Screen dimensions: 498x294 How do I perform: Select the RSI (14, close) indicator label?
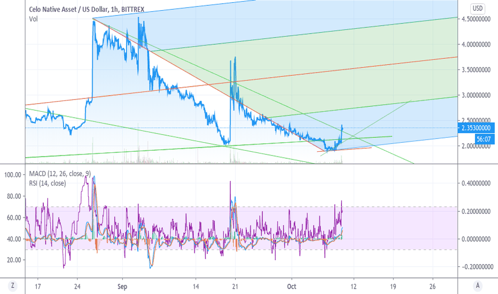point(48,183)
